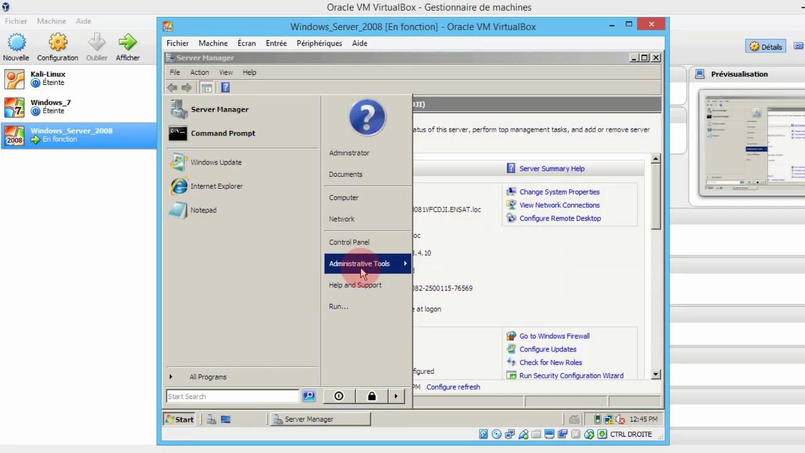Open Control Panel from the Start menu

pyautogui.click(x=349, y=242)
